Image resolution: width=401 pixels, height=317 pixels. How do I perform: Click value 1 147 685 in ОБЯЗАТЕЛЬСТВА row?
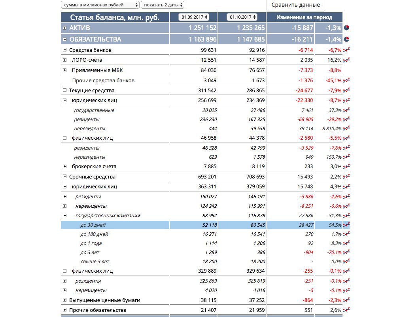[x=251, y=40]
